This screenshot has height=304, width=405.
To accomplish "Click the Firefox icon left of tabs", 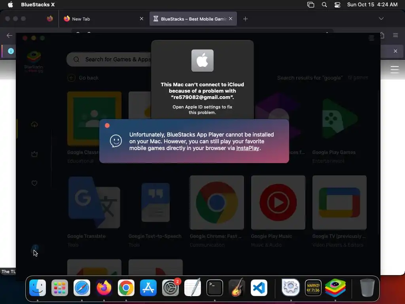I will click(50, 19).
